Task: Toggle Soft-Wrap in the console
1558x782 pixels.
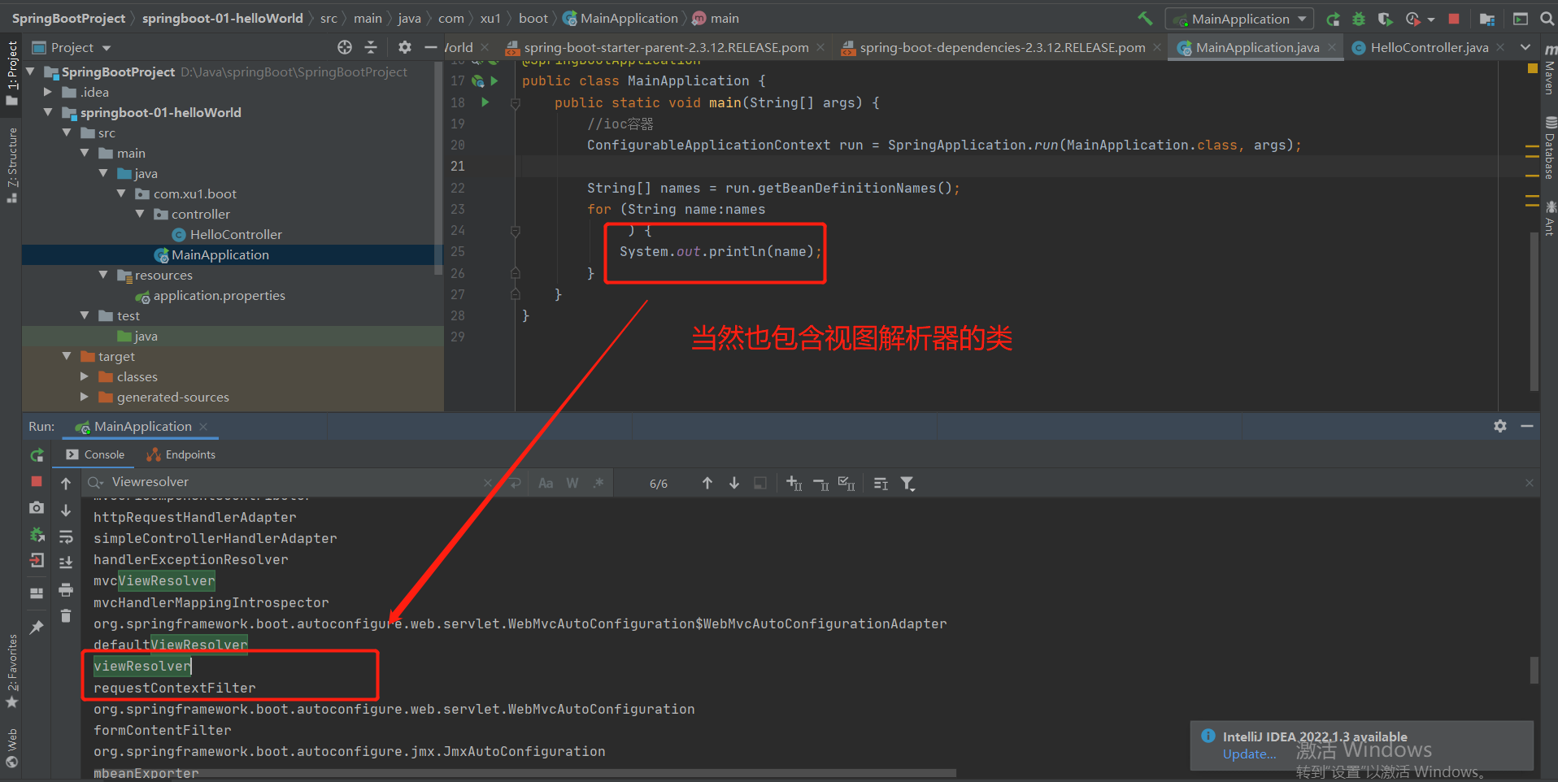Action: tap(66, 537)
